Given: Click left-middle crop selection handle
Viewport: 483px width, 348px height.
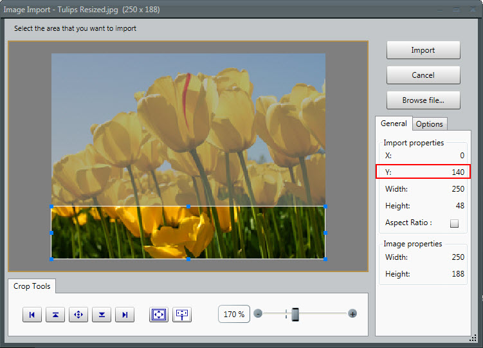Looking at the screenshot, I should tap(51, 233).
